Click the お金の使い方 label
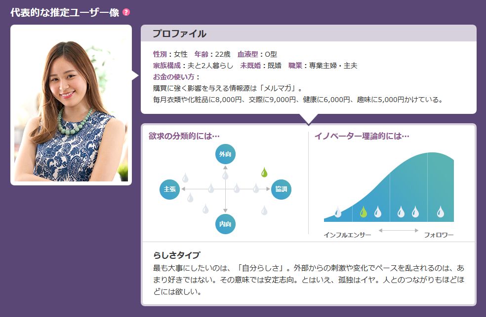Screen dimensions: 486x317 [x=173, y=77]
